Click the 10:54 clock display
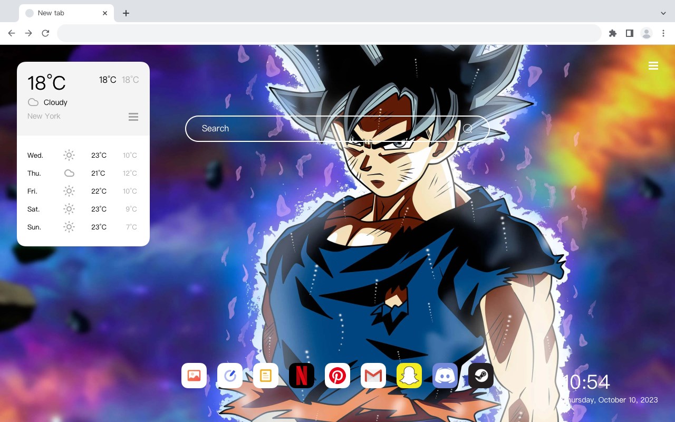 587,382
